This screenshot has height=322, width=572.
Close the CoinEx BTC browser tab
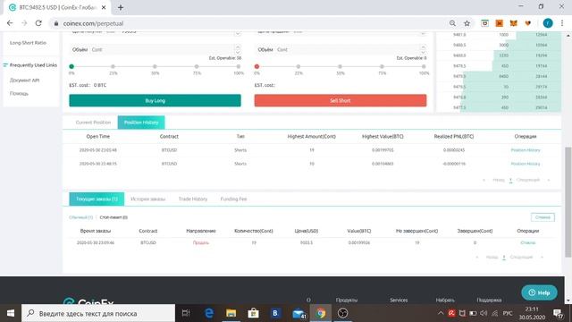tap(104, 7)
